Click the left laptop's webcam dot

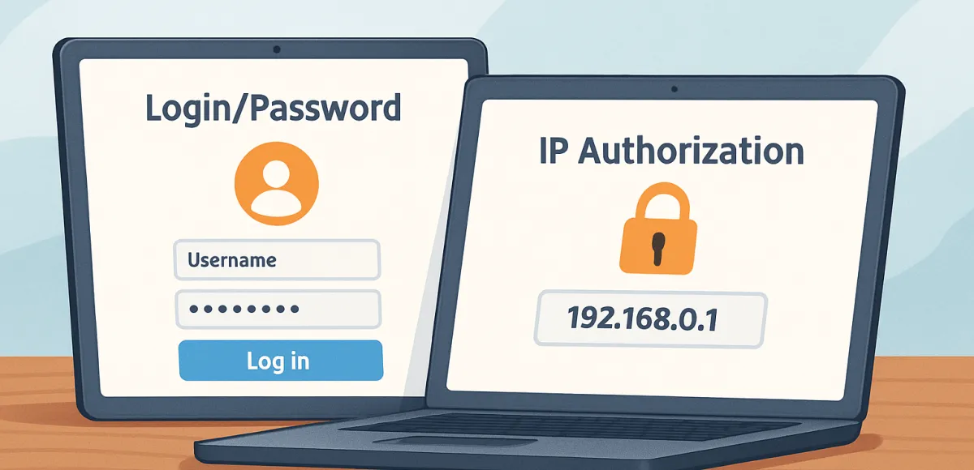tap(277, 50)
